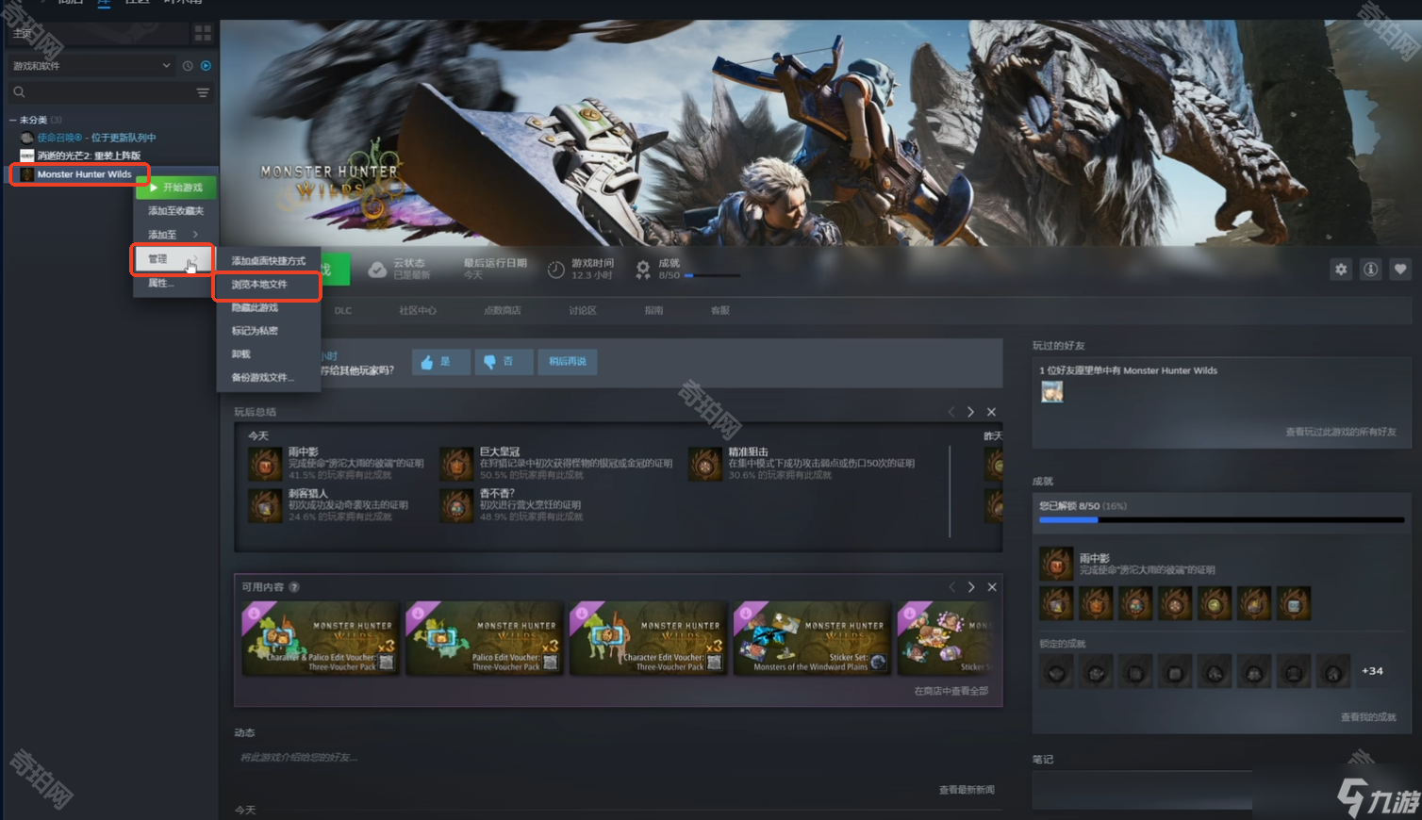Screen dimensions: 1422x820
Task: Open game settings gear button
Action: click(1341, 270)
